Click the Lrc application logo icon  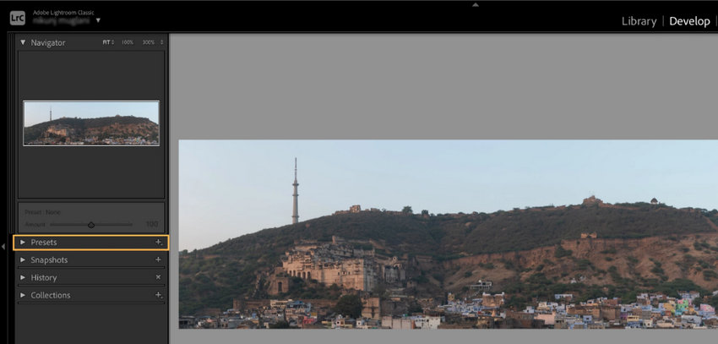coord(18,18)
